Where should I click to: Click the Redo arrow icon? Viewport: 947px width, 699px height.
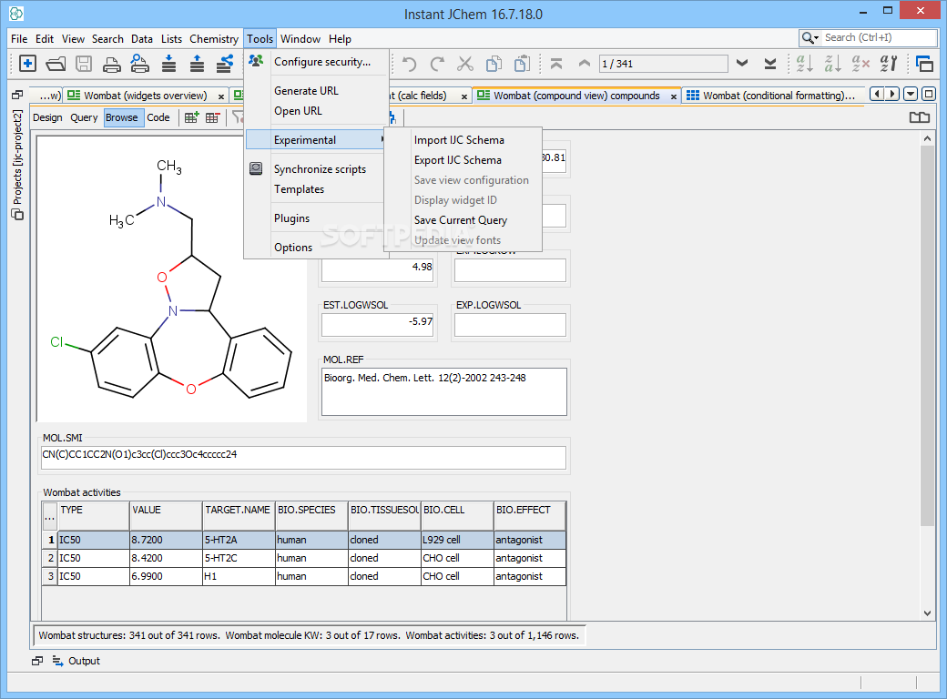(x=437, y=64)
